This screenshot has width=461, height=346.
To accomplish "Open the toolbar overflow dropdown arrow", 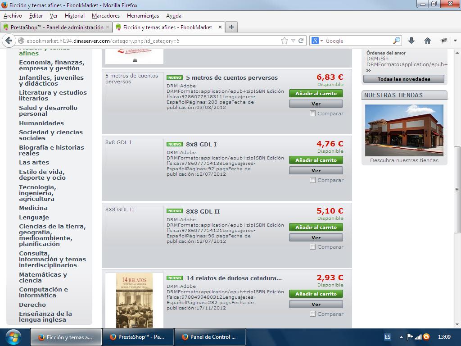I will pyautogui.click(x=455, y=41).
